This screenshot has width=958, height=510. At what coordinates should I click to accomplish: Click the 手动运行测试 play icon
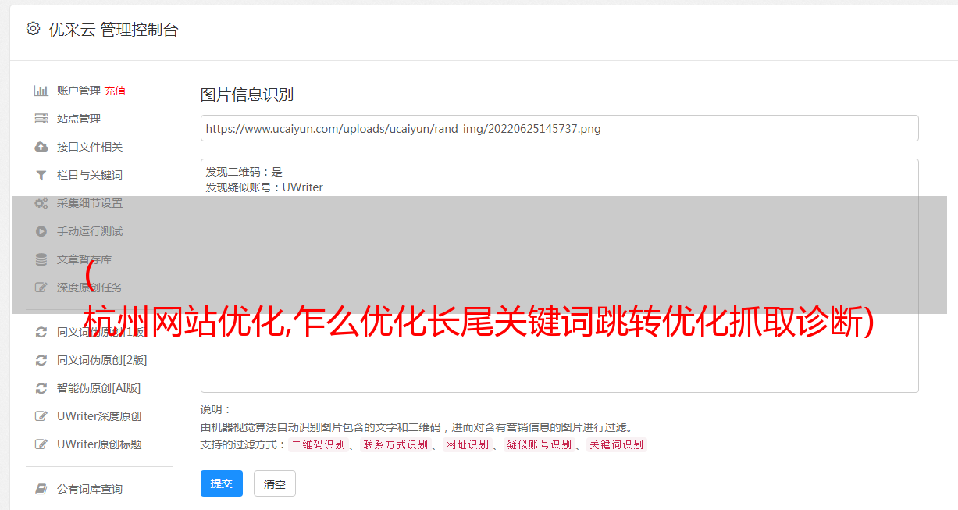41,231
